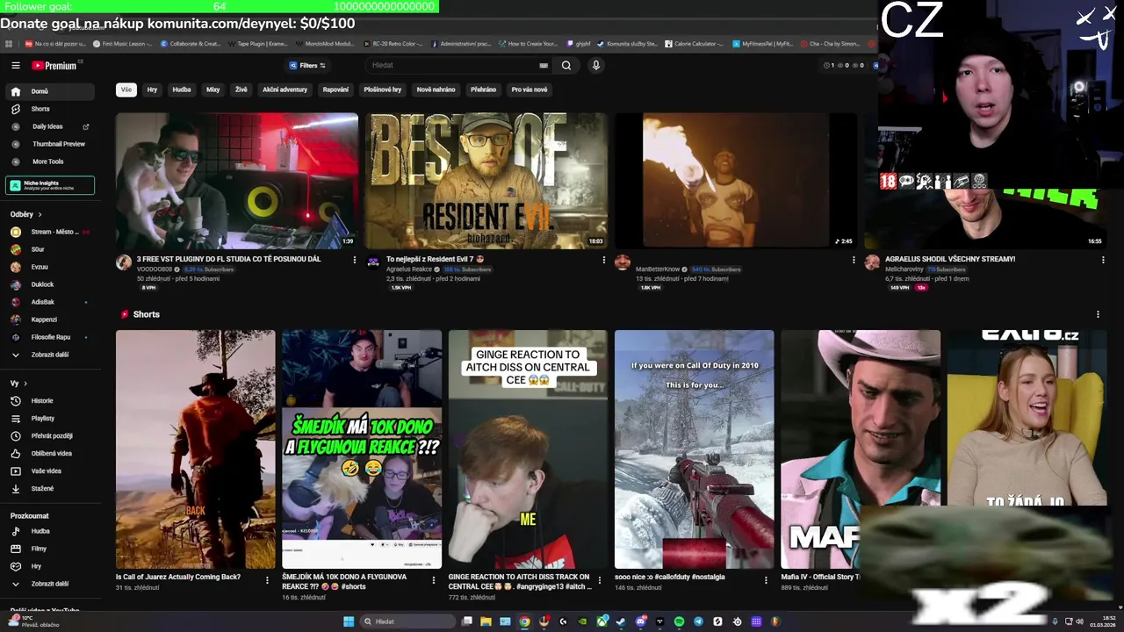Select the Živě filter chip
The image size is (1124, 632).
[241, 90]
